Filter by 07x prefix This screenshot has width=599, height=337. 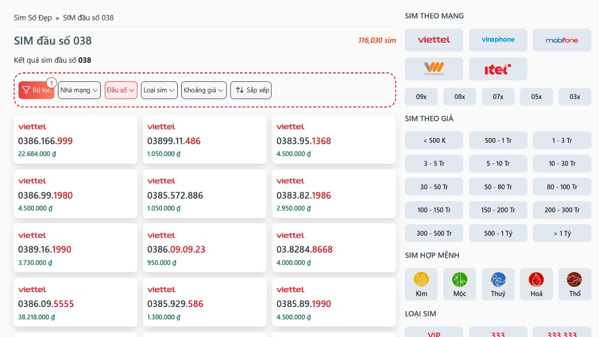[498, 97]
